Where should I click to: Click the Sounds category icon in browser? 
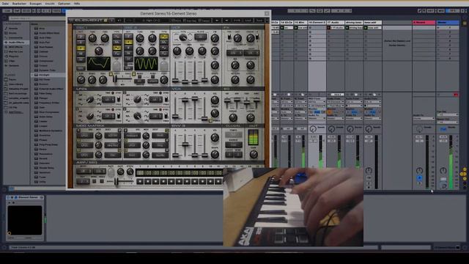coord(6,29)
